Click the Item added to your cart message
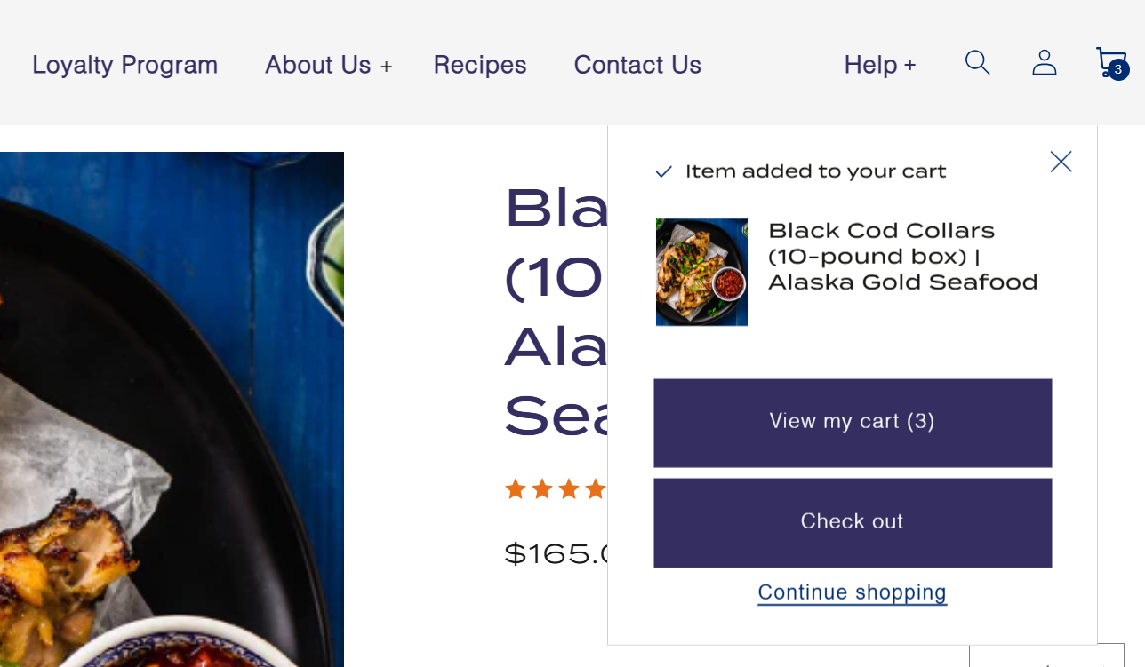The image size is (1145, 667). click(x=815, y=171)
